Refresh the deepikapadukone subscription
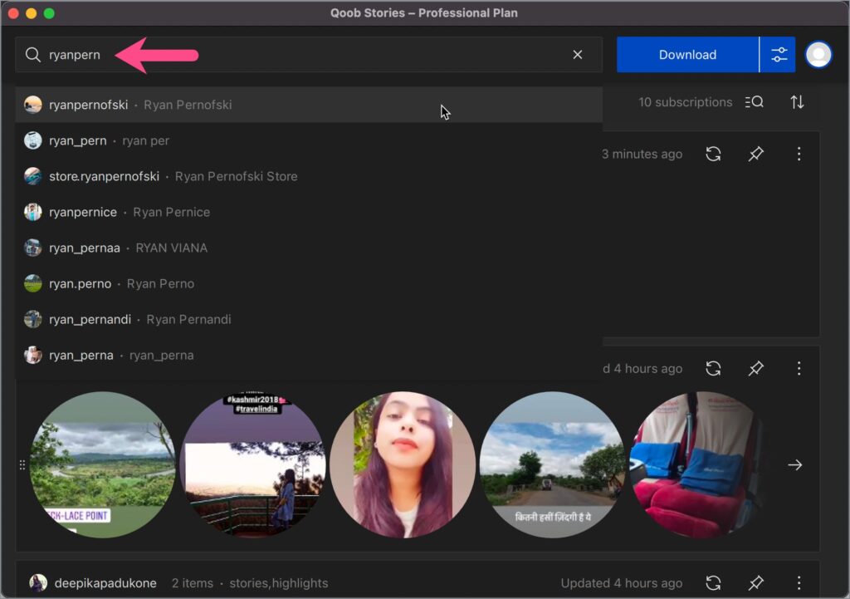Viewport: 850px width, 599px height. click(x=713, y=583)
